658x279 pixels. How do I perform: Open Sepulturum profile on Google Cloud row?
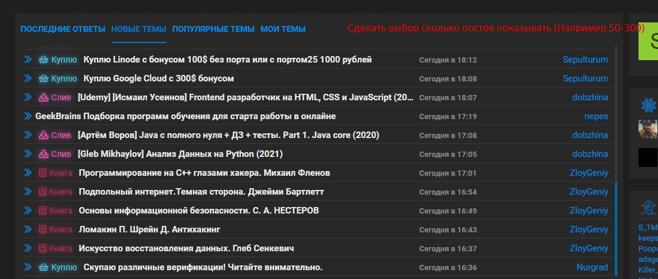(x=585, y=78)
